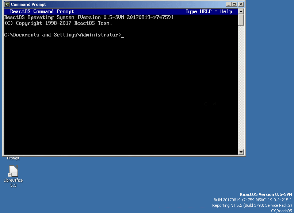
Task: Click the 'LibreOffice 5.3' icon label
Action: [13, 183]
